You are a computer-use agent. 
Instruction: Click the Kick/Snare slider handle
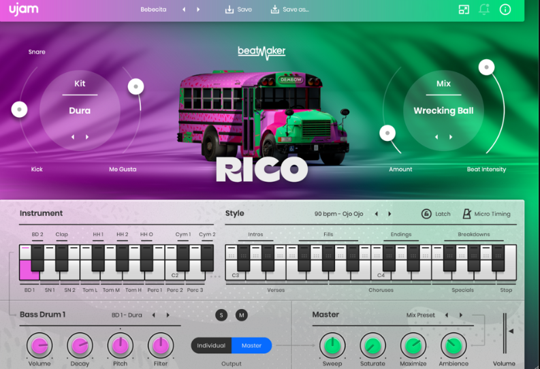[x=19, y=110]
